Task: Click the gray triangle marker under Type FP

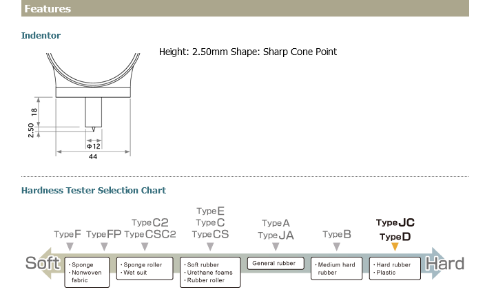Action: click(x=104, y=246)
